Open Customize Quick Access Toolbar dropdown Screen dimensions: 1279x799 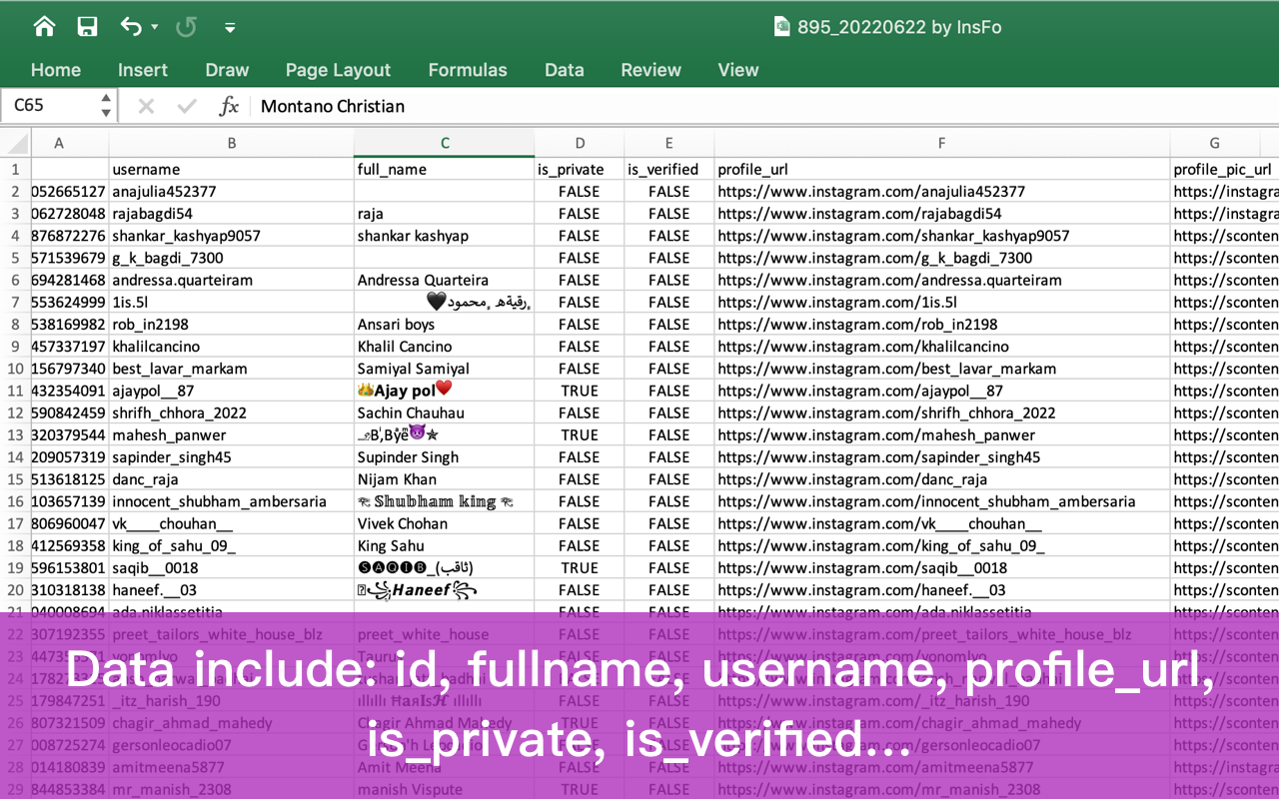point(230,28)
